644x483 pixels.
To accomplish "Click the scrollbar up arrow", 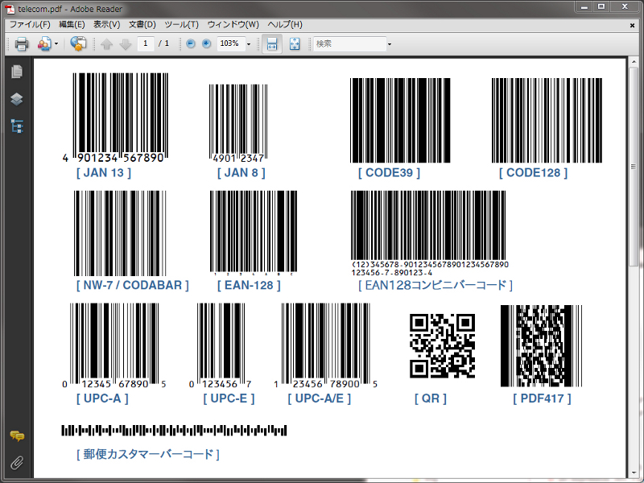I will (634, 63).
